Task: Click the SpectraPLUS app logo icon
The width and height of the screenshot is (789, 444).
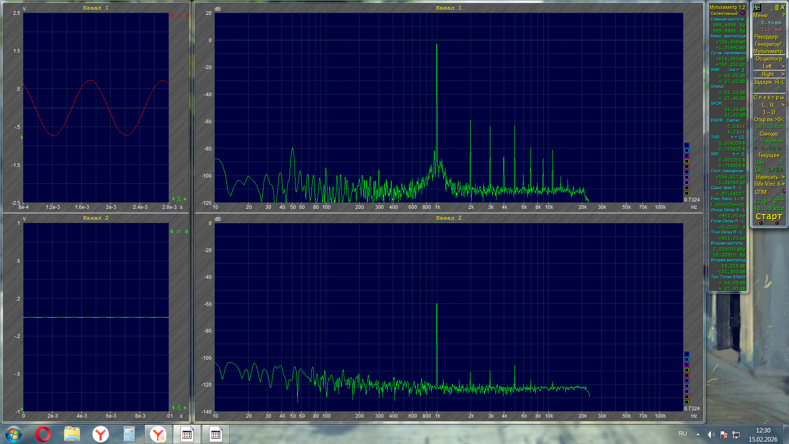Action: pos(757,7)
